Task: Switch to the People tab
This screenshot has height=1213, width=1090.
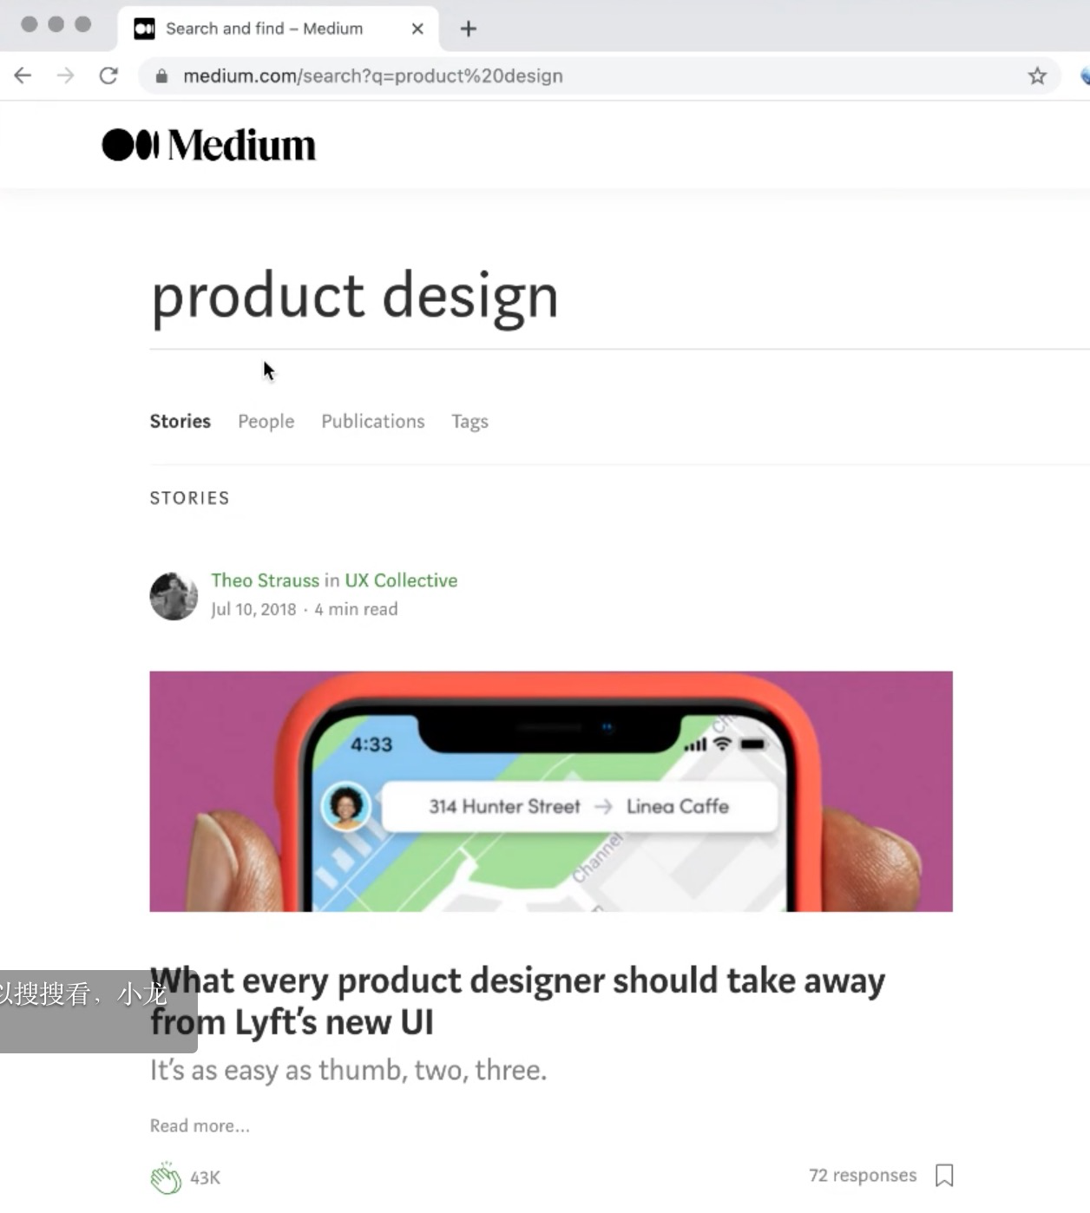Action: coord(266,421)
